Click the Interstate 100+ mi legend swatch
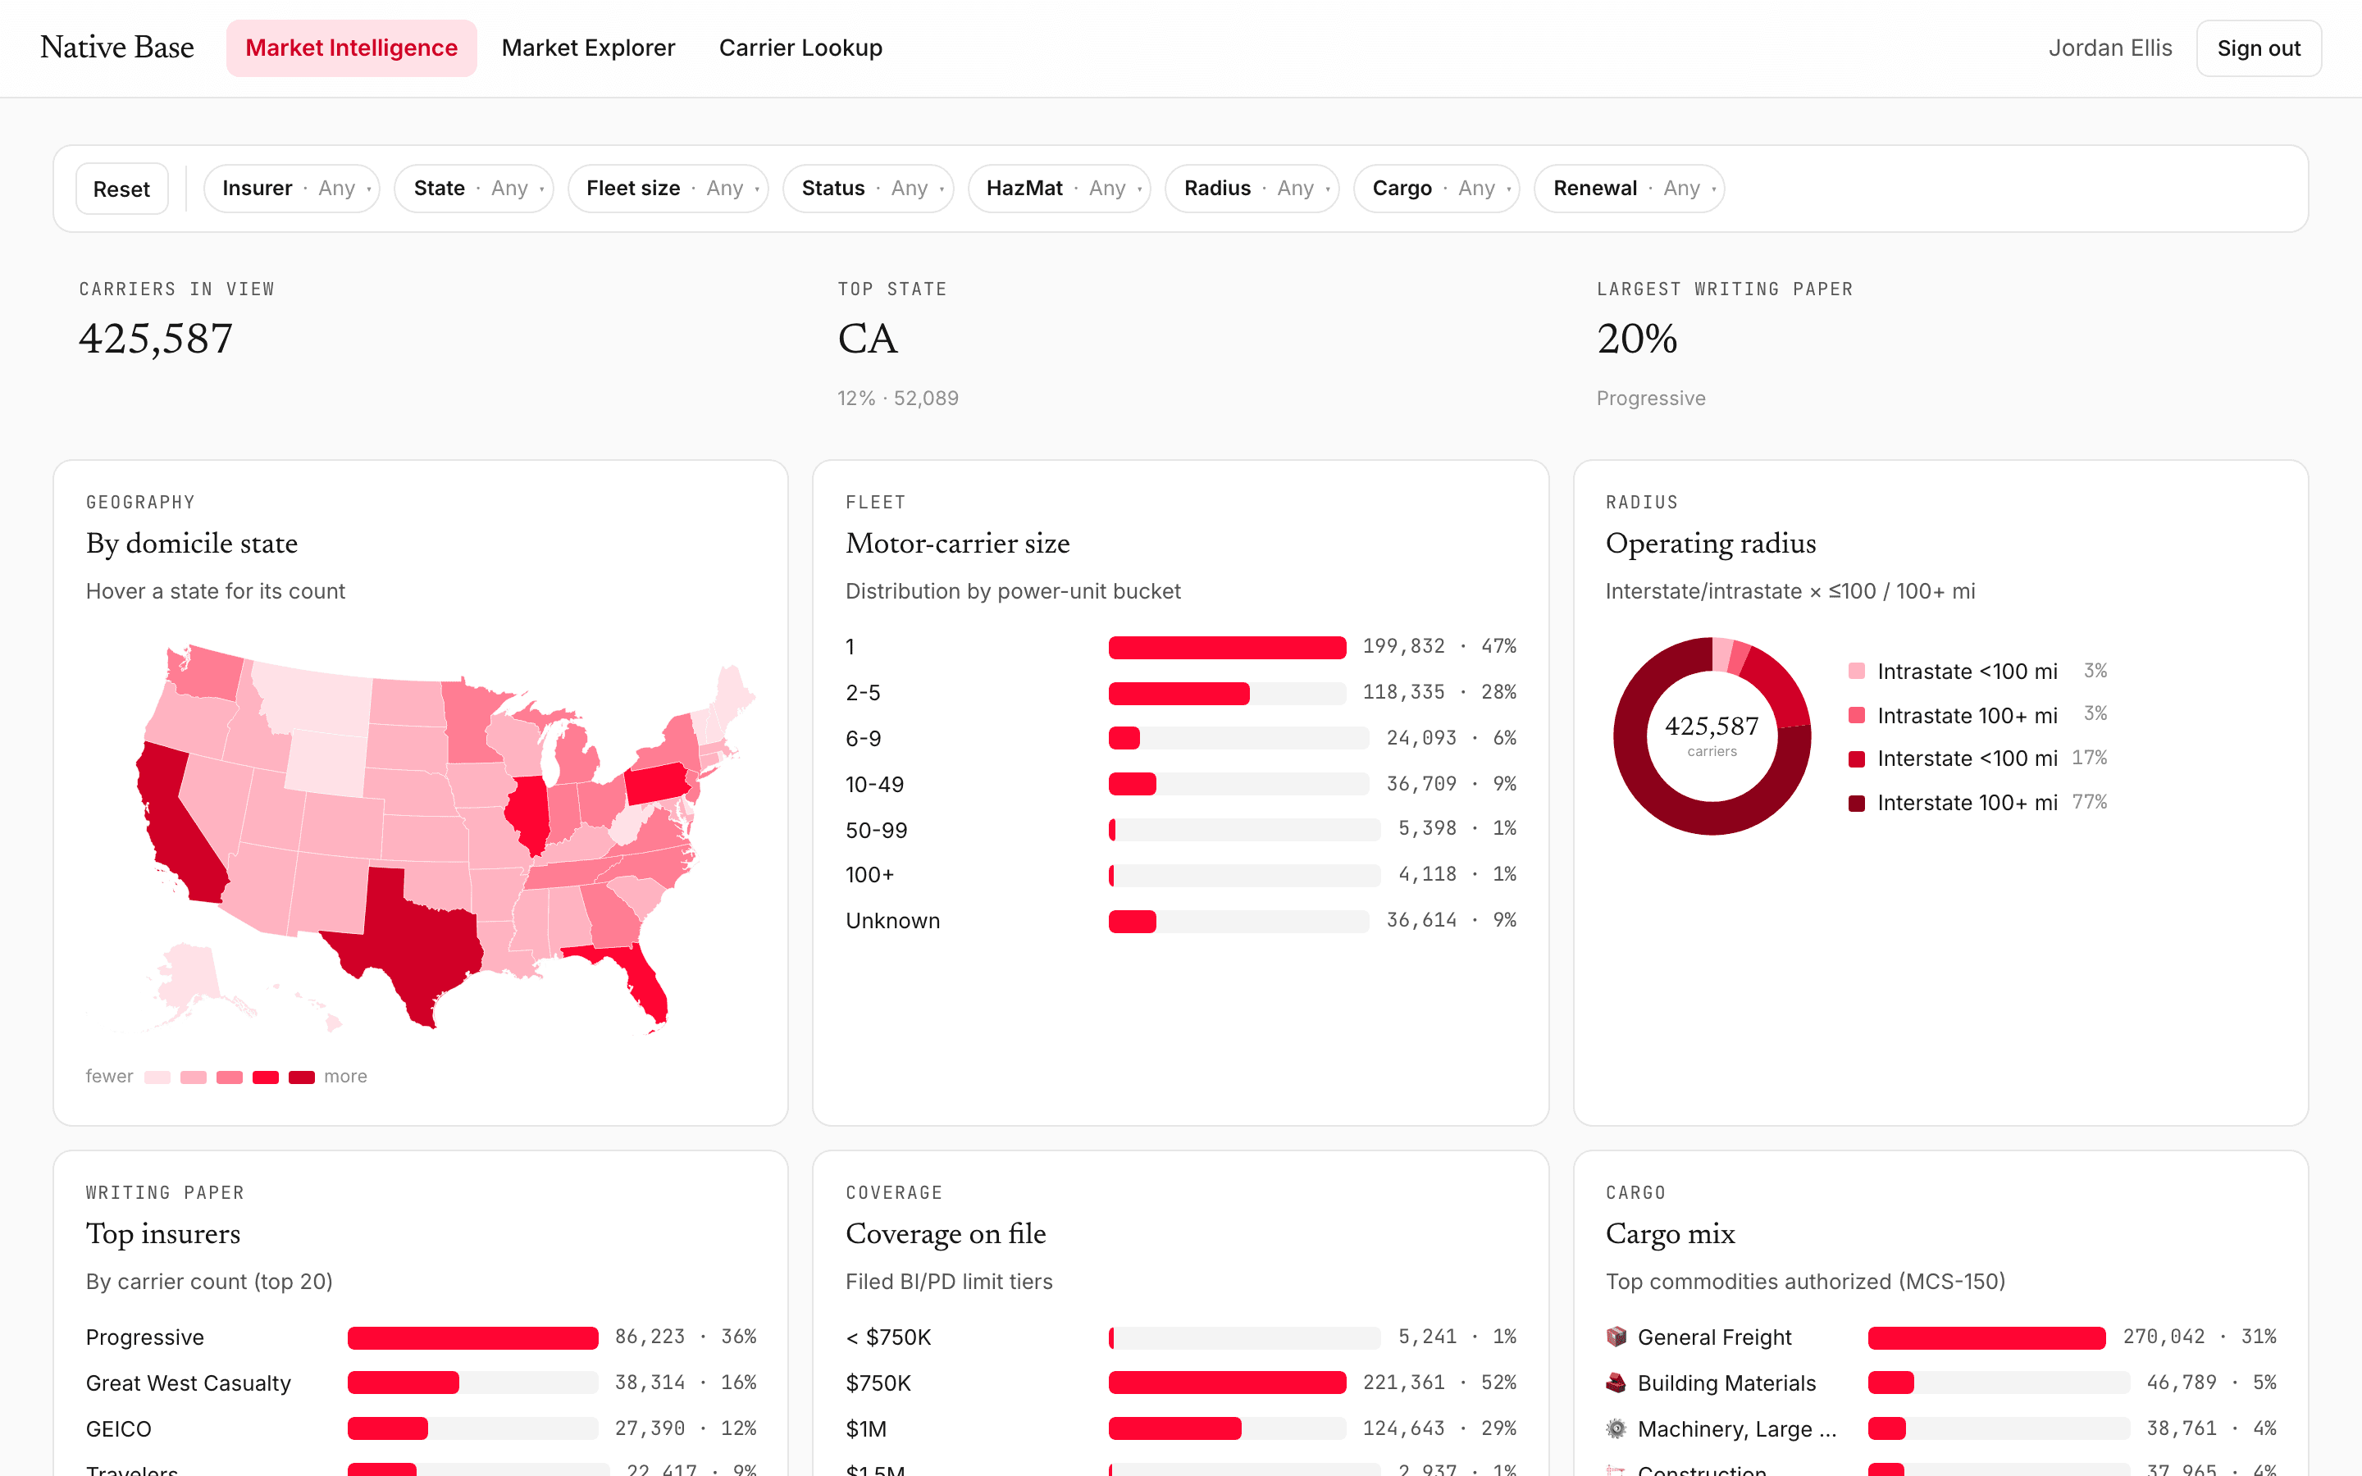Viewport: 2362px width, 1476px height. point(1857,803)
